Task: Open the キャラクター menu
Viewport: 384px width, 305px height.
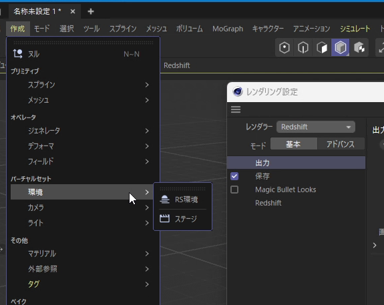Action: [268, 29]
